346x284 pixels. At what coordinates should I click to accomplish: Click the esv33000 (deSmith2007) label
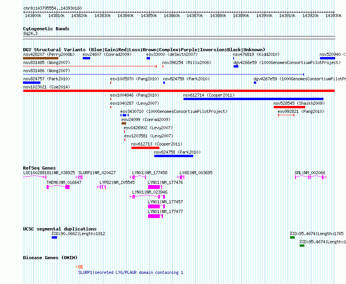coord(172,54)
